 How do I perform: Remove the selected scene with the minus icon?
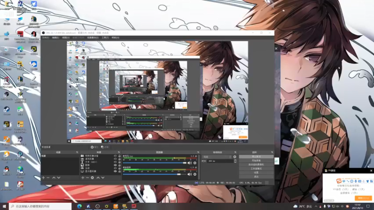pyautogui.click(x=48, y=178)
